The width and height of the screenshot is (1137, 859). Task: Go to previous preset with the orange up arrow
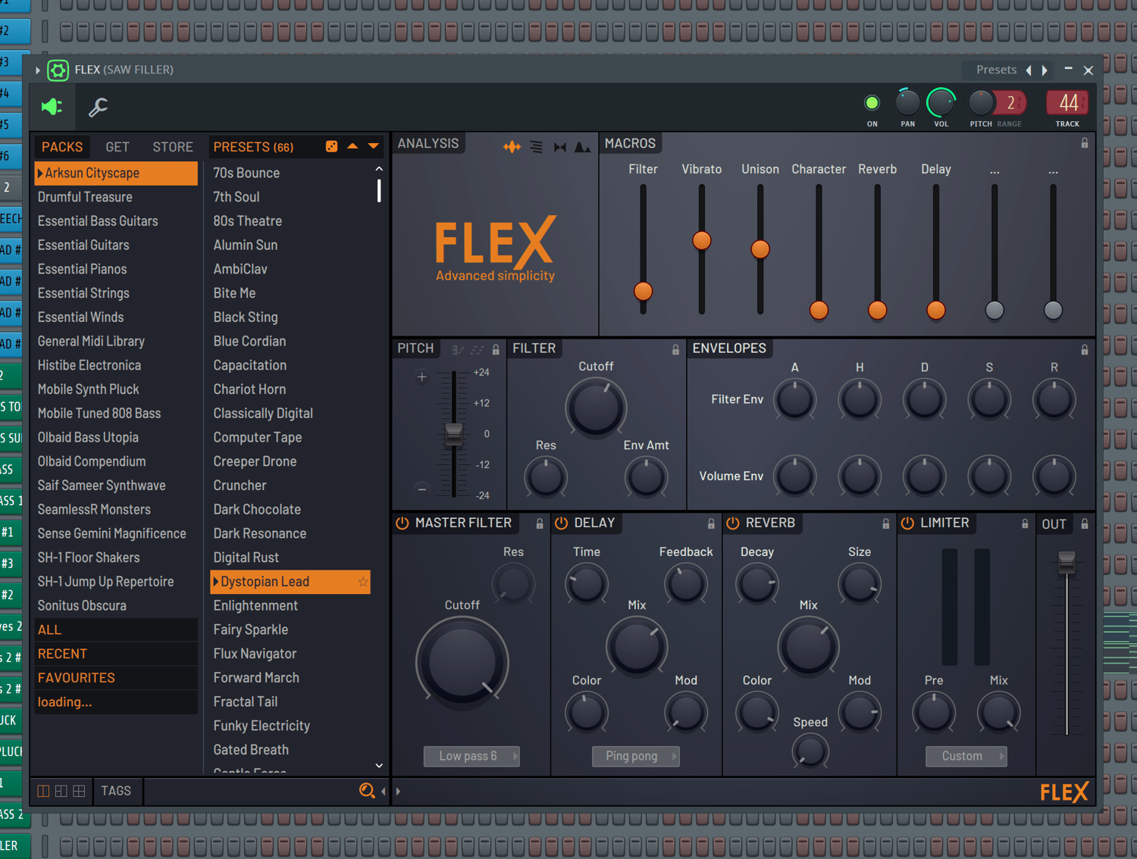coord(352,145)
